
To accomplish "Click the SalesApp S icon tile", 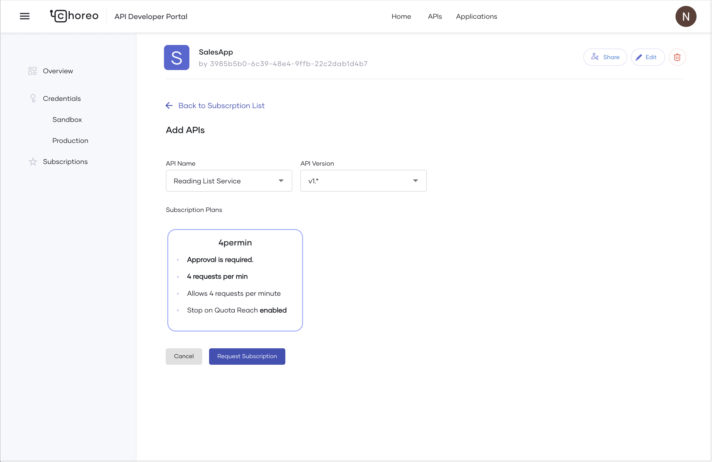I will pyautogui.click(x=177, y=58).
